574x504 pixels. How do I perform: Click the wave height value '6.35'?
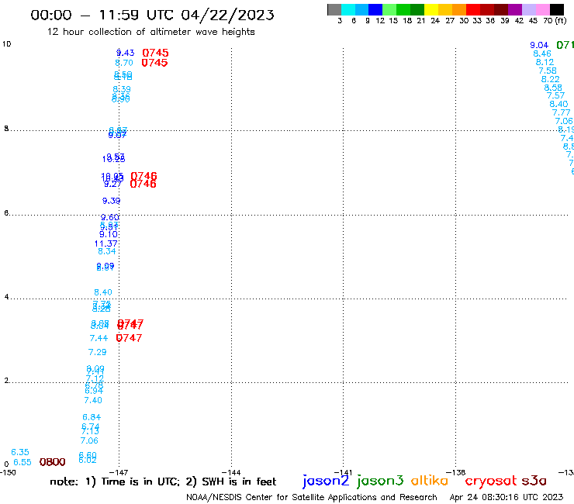20,452
